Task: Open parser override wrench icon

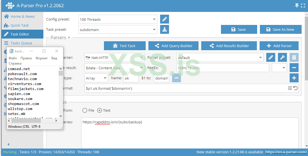Action: (282, 57)
